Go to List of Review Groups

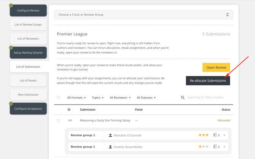click(28, 25)
